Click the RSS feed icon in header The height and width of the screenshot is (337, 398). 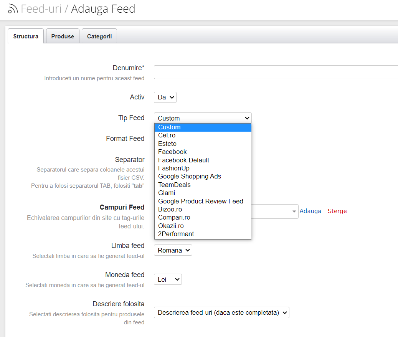click(x=13, y=9)
